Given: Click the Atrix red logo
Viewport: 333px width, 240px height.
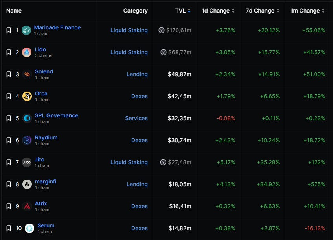Looking at the screenshot, I should pos(27,206).
